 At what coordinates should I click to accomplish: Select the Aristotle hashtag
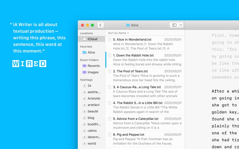pyautogui.click(x=91, y=98)
